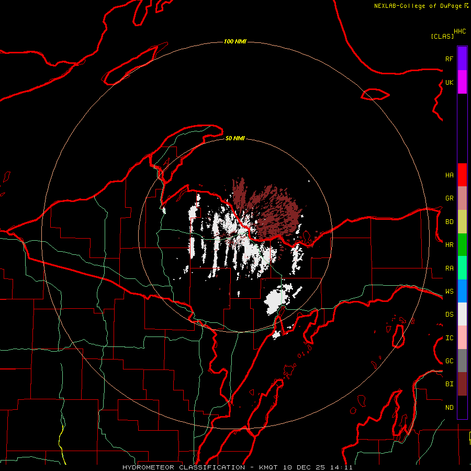Click the ND black legend swatch
The width and height of the screenshot is (471, 471).
click(462, 407)
